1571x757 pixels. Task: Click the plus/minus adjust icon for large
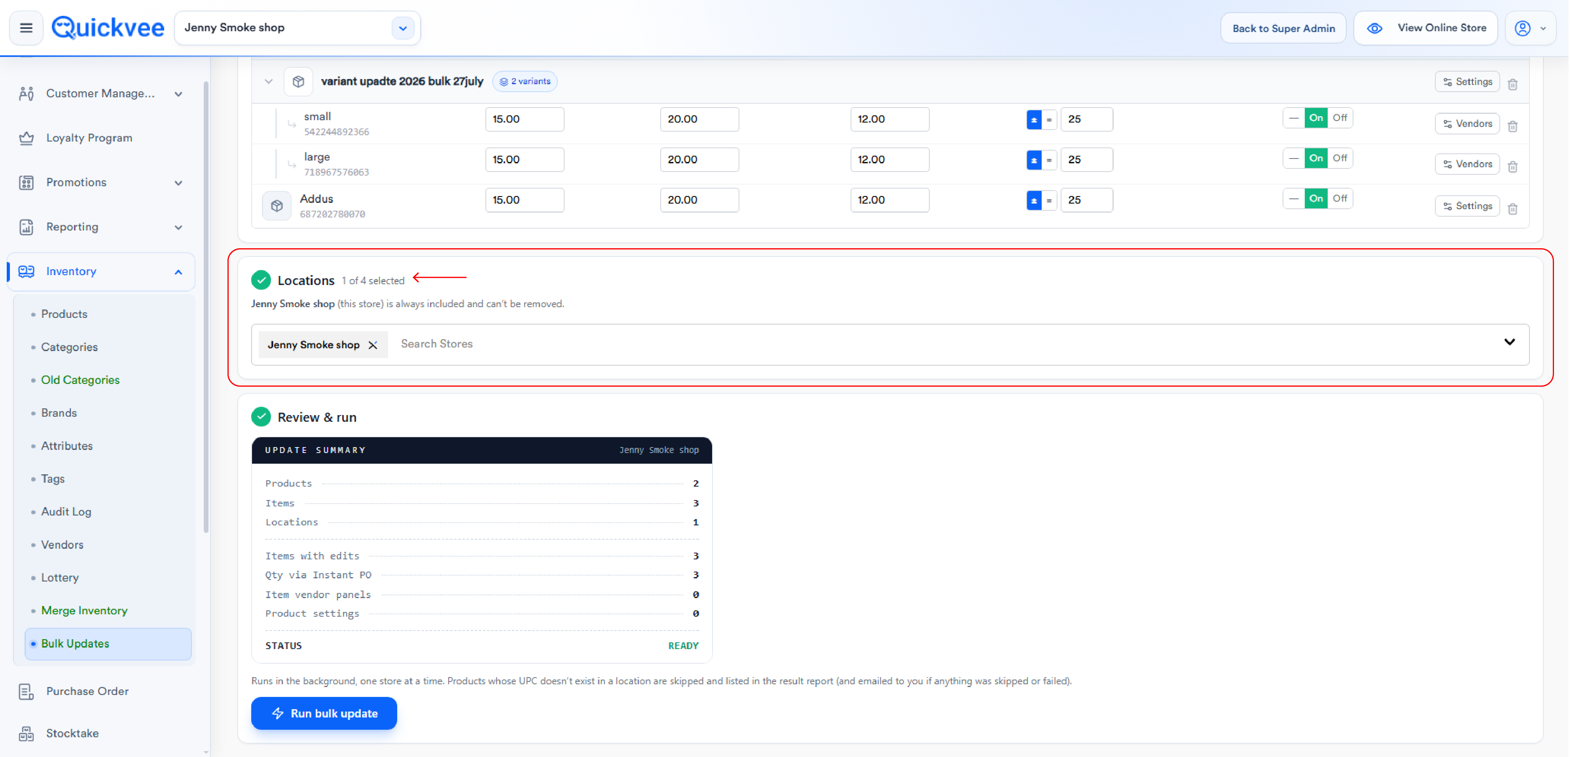click(1034, 160)
